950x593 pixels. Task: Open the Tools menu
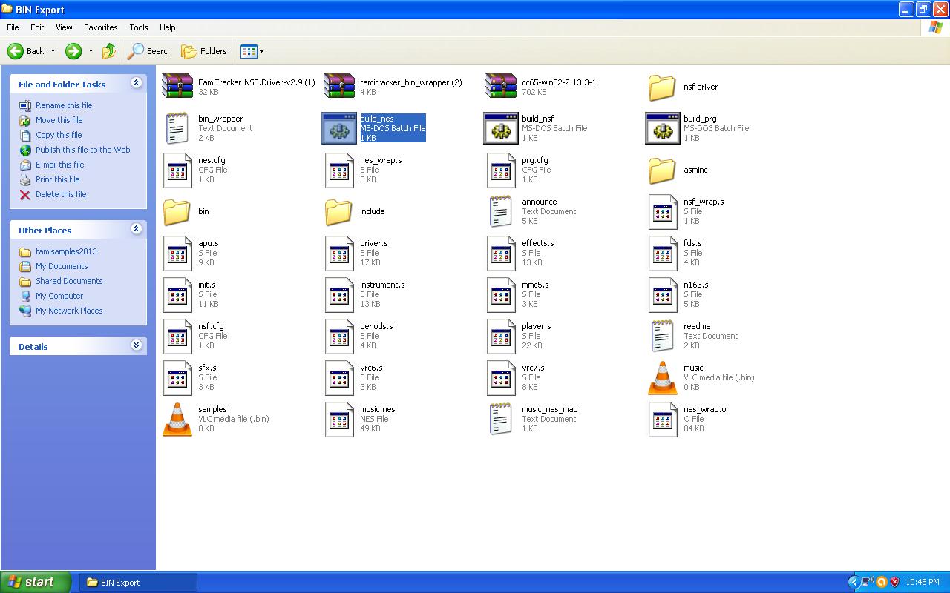[x=139, y=27]
